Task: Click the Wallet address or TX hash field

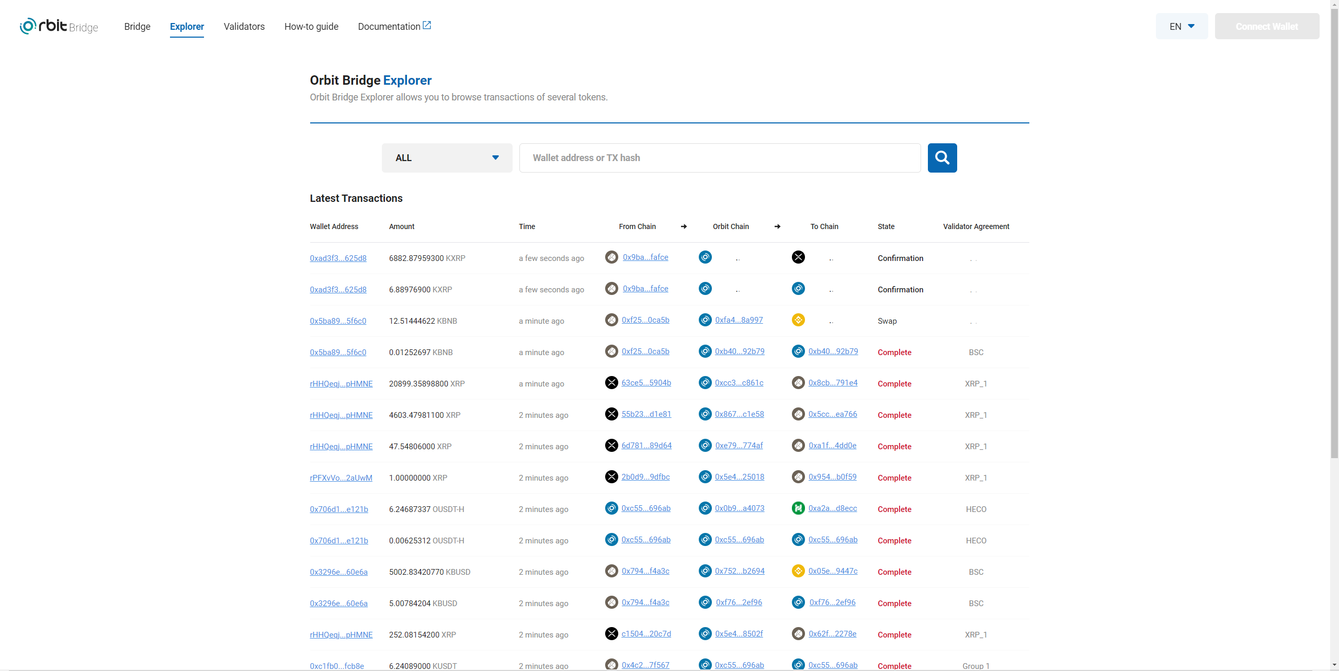Action: (720, 158)
